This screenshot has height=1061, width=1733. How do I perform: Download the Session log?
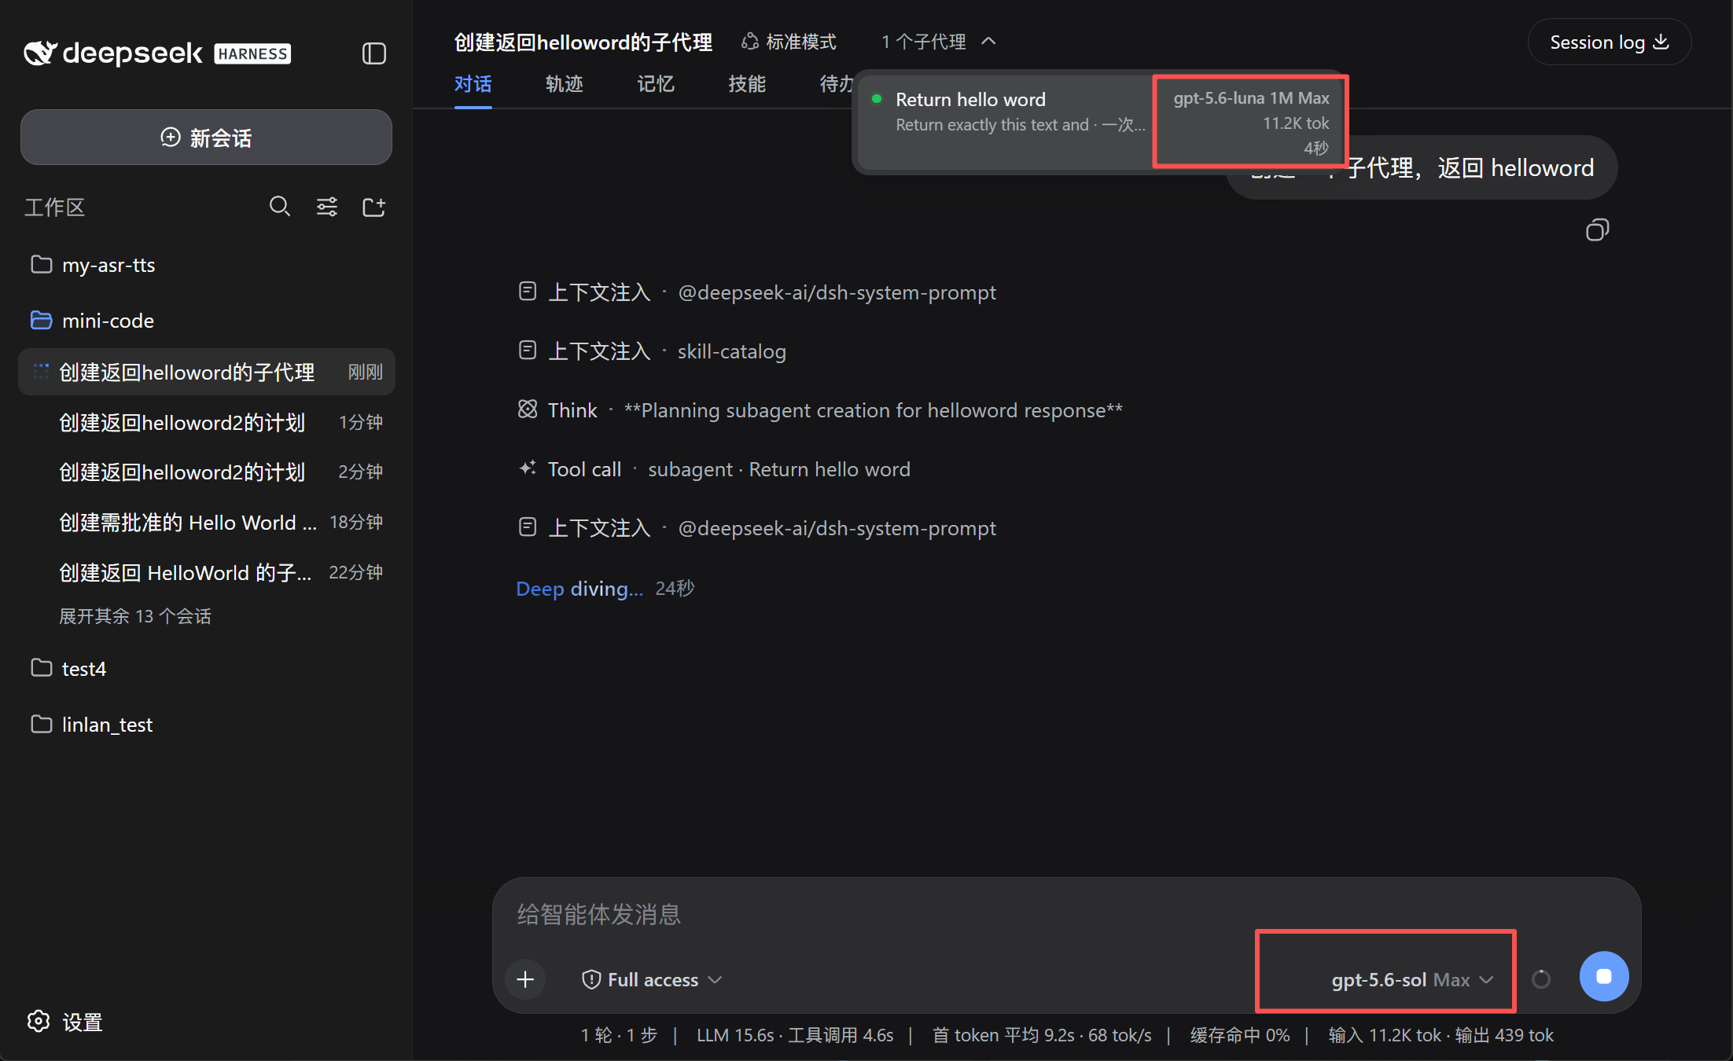pos(1609,42)
